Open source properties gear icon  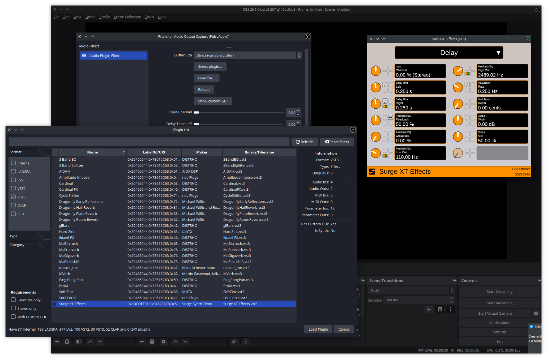click(x=164, y=342)
